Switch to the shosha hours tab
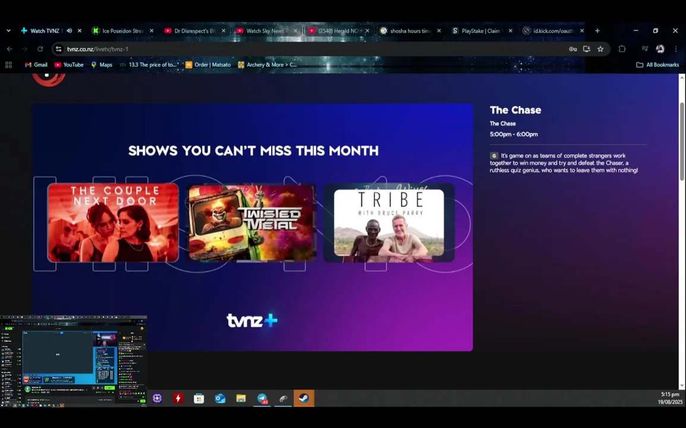Screen dimensions: 686x428 (x=410, y=31)
